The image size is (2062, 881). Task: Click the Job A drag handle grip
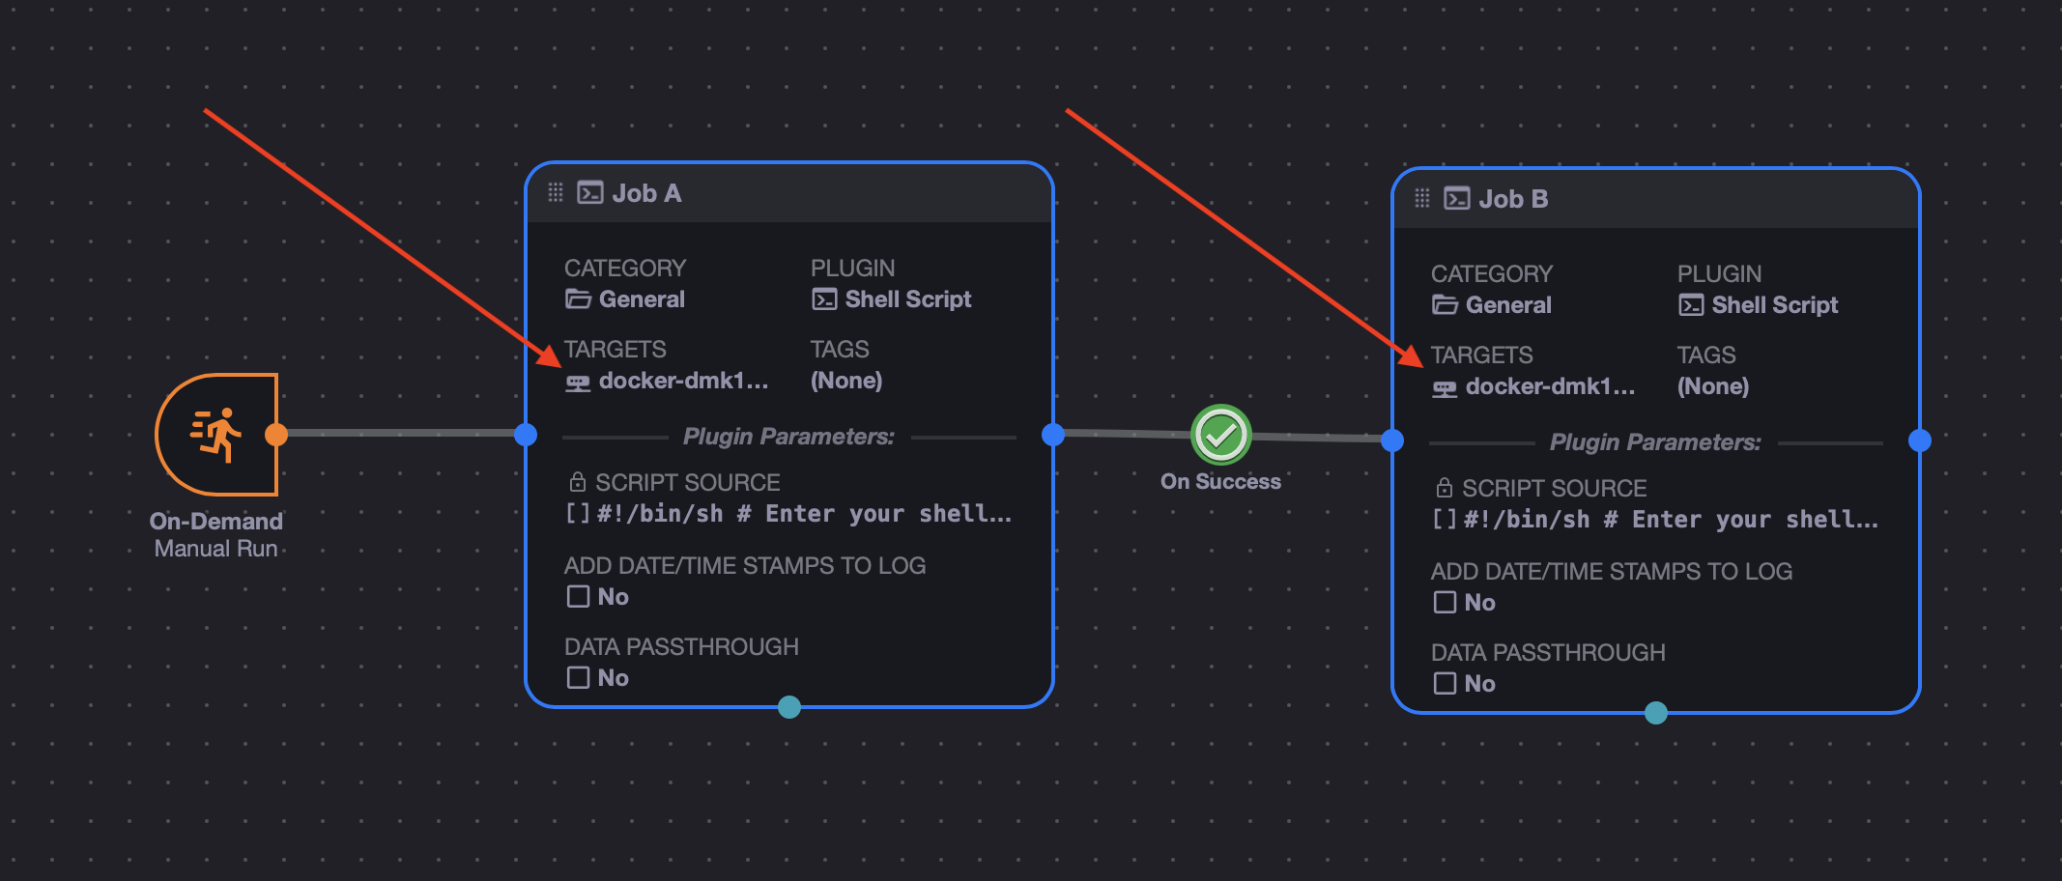[556, 192]
